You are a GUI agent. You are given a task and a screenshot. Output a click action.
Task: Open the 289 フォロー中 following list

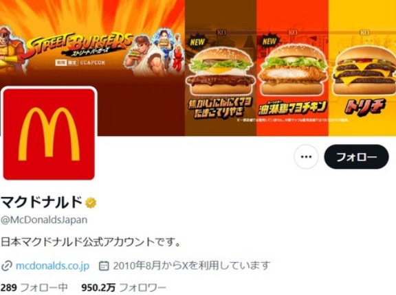point(34,287)
